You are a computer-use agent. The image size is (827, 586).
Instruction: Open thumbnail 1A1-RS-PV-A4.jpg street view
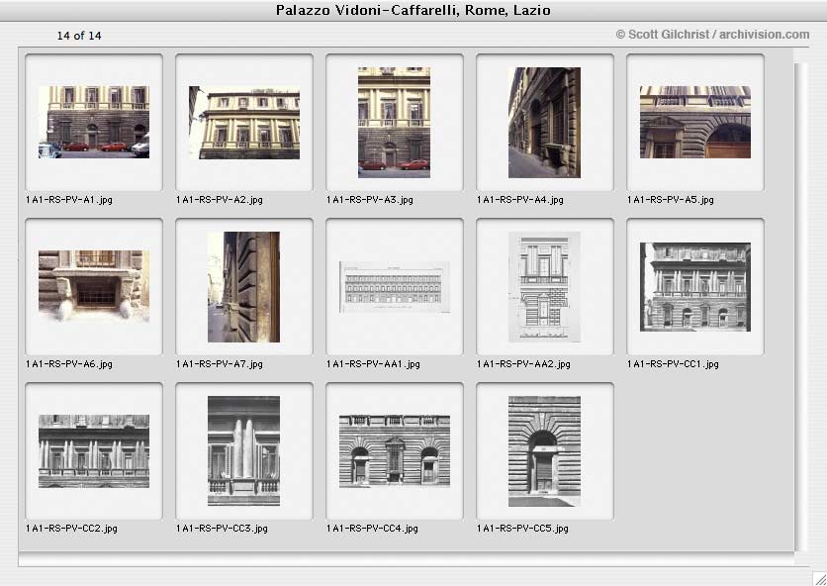click(x=544, y=122)
